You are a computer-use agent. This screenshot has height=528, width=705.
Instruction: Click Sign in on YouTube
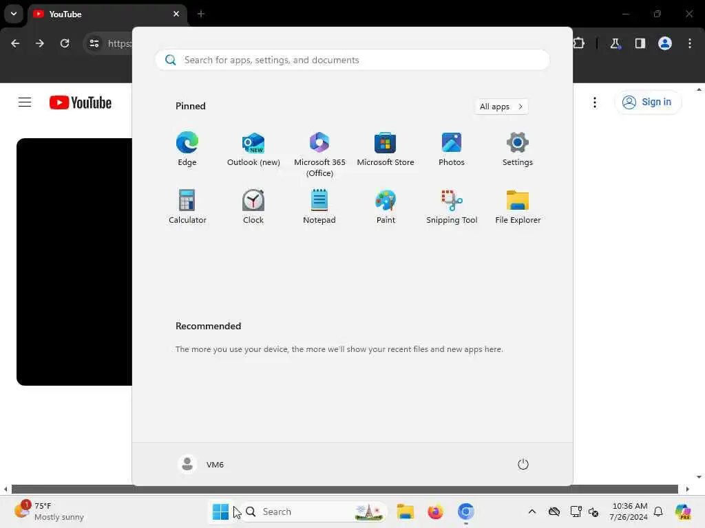coord(647,102)
